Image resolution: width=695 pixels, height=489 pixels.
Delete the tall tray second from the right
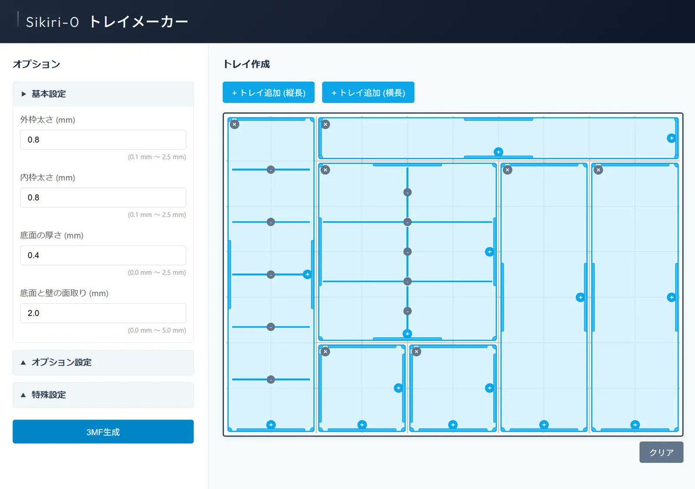tap(507, 170)
